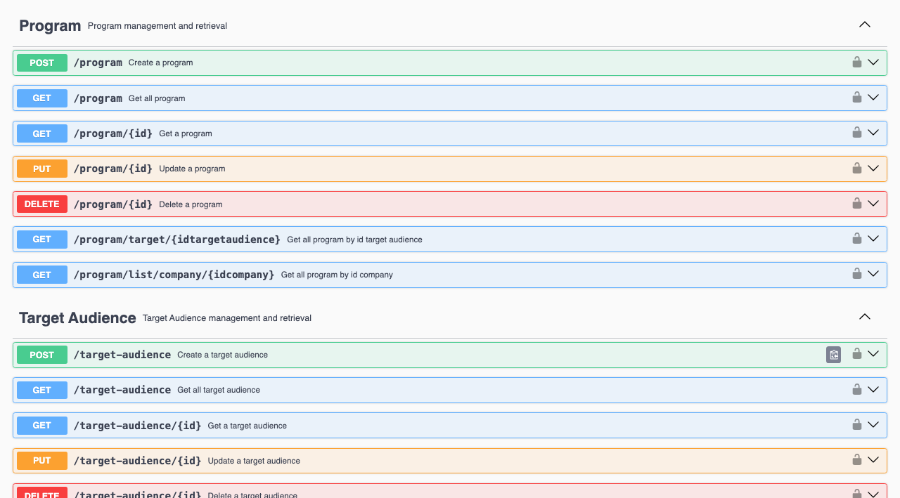900x498 pixels.
Task: Click the Program section heading
Action: tap(50, 26)
